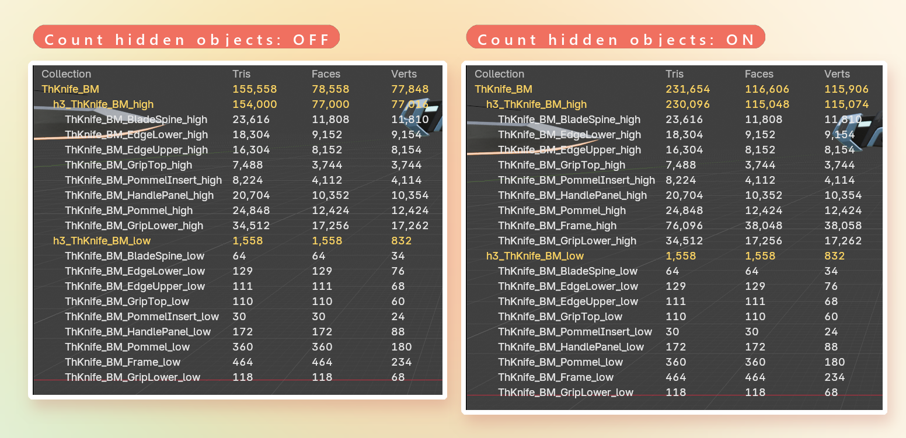This screenshot has height=438, width=906.
Task: Click ThKnife_BM_HandlePanel_high in left panel
Action: pyautogui.click(x=139, y=195)
